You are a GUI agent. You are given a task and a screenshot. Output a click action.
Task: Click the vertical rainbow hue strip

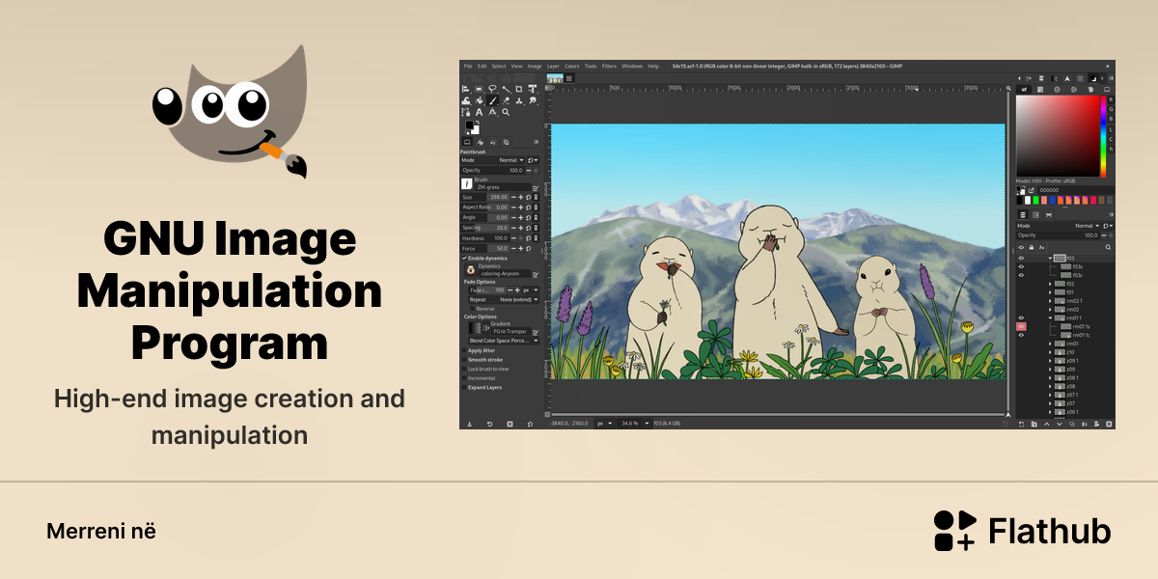pos(1103,135)
